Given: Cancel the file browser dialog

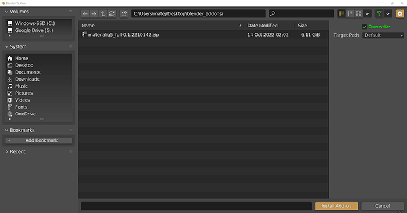Looking at the screenshot, I should tap(383, 205).
